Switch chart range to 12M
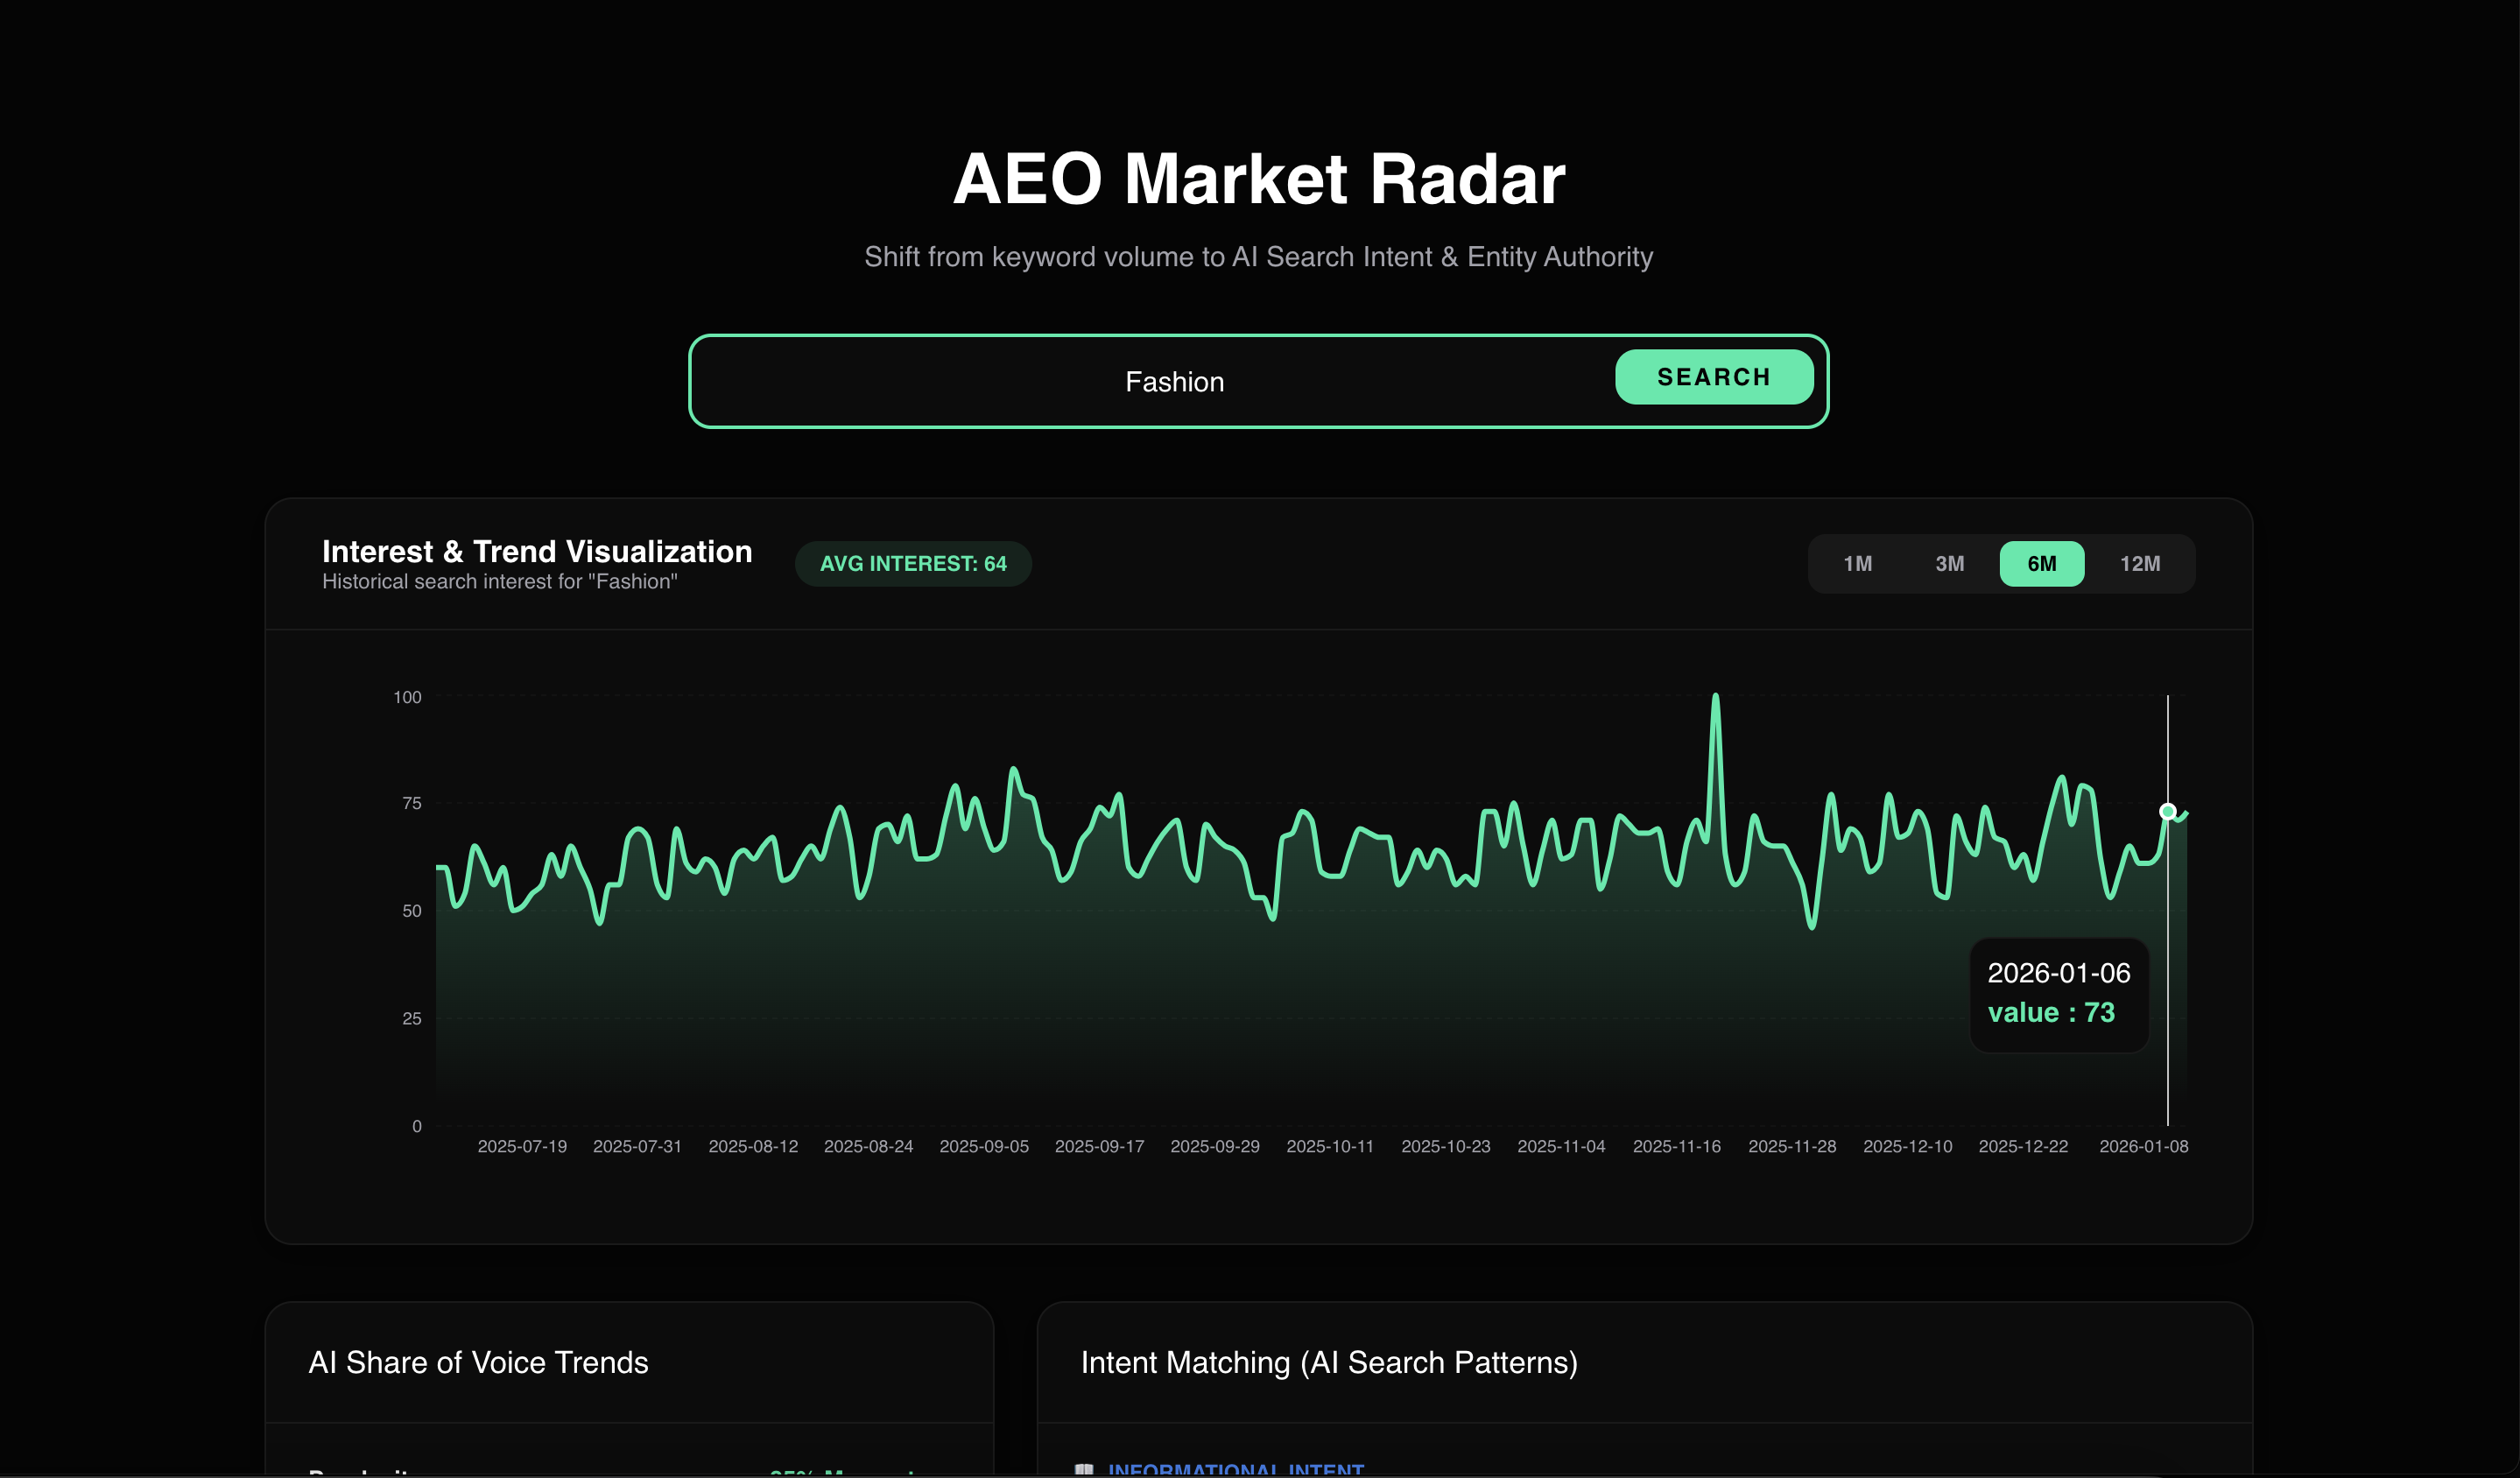Screen dimensions: 2520x1478 [2139, 564]
